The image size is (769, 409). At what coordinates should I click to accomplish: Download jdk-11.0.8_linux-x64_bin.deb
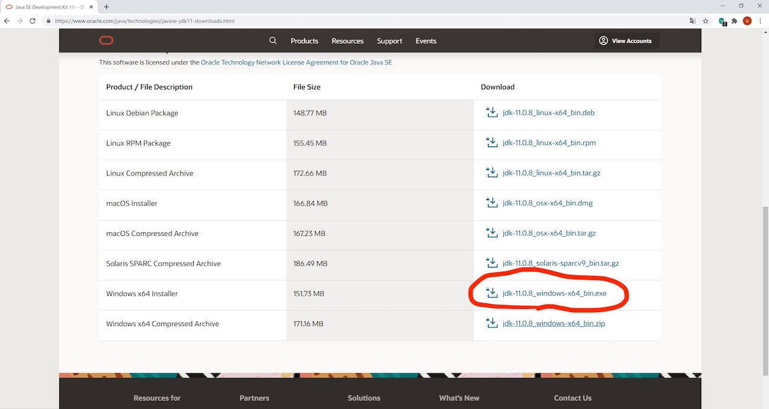548,112
